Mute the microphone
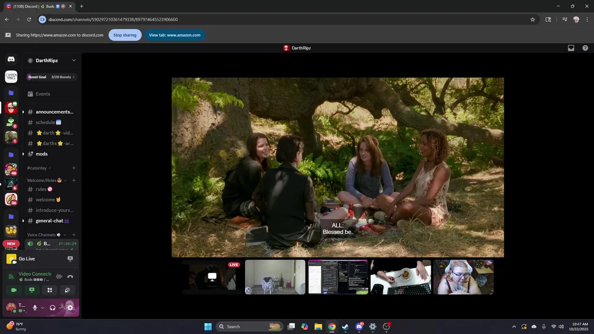Viewport: 594px width, 334px height. pos(34,308)
